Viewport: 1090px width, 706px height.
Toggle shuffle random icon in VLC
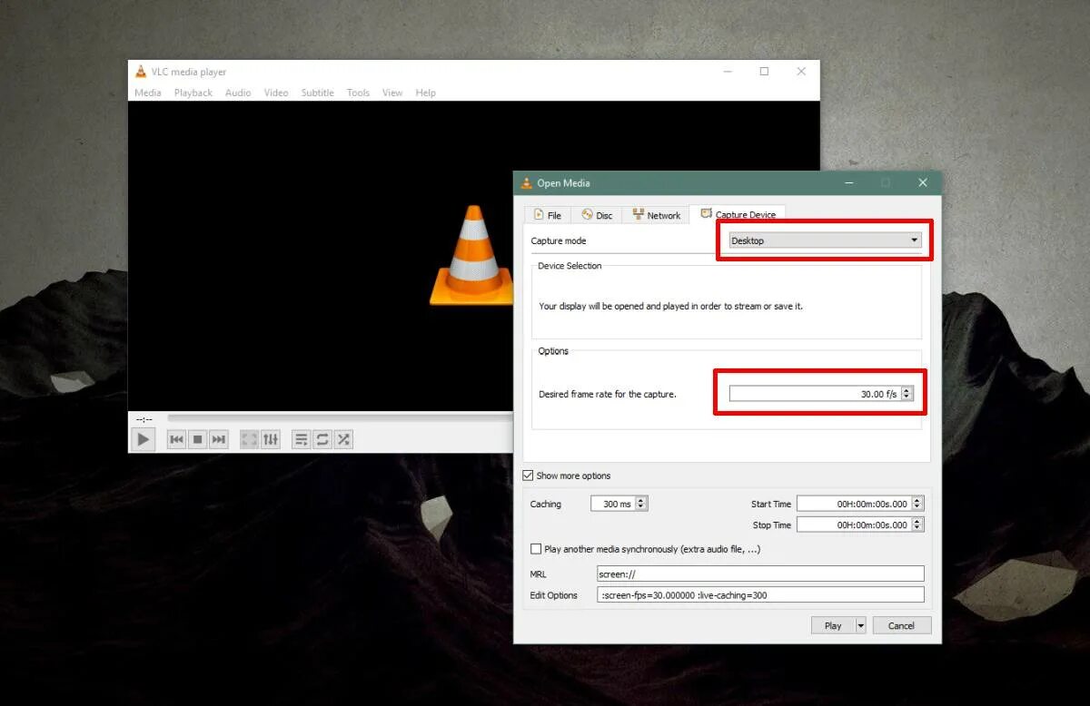(x=343, y=440)
